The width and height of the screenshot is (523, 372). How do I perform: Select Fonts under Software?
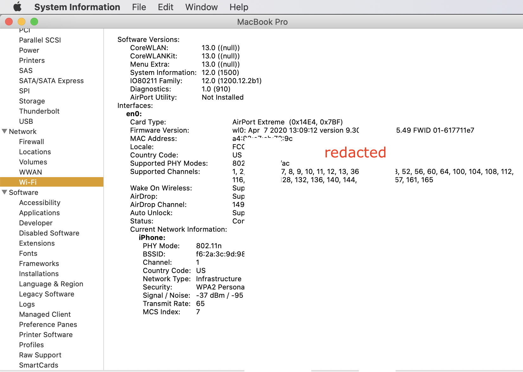point(28,253)
